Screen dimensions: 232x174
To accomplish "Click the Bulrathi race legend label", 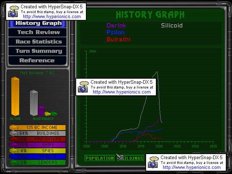I will tap(119, 39).
